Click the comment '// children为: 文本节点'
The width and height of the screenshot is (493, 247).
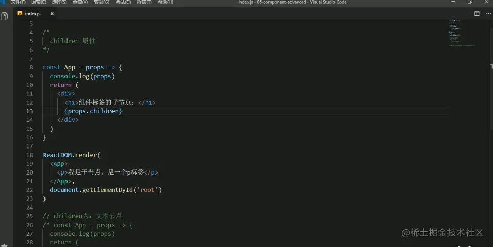(82, 216)
